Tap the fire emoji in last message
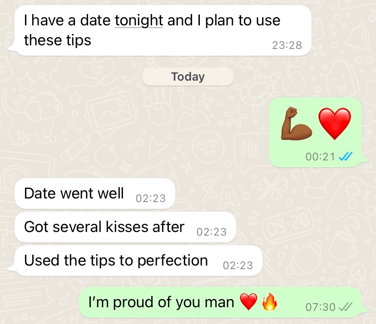 [x=270, y=301]
